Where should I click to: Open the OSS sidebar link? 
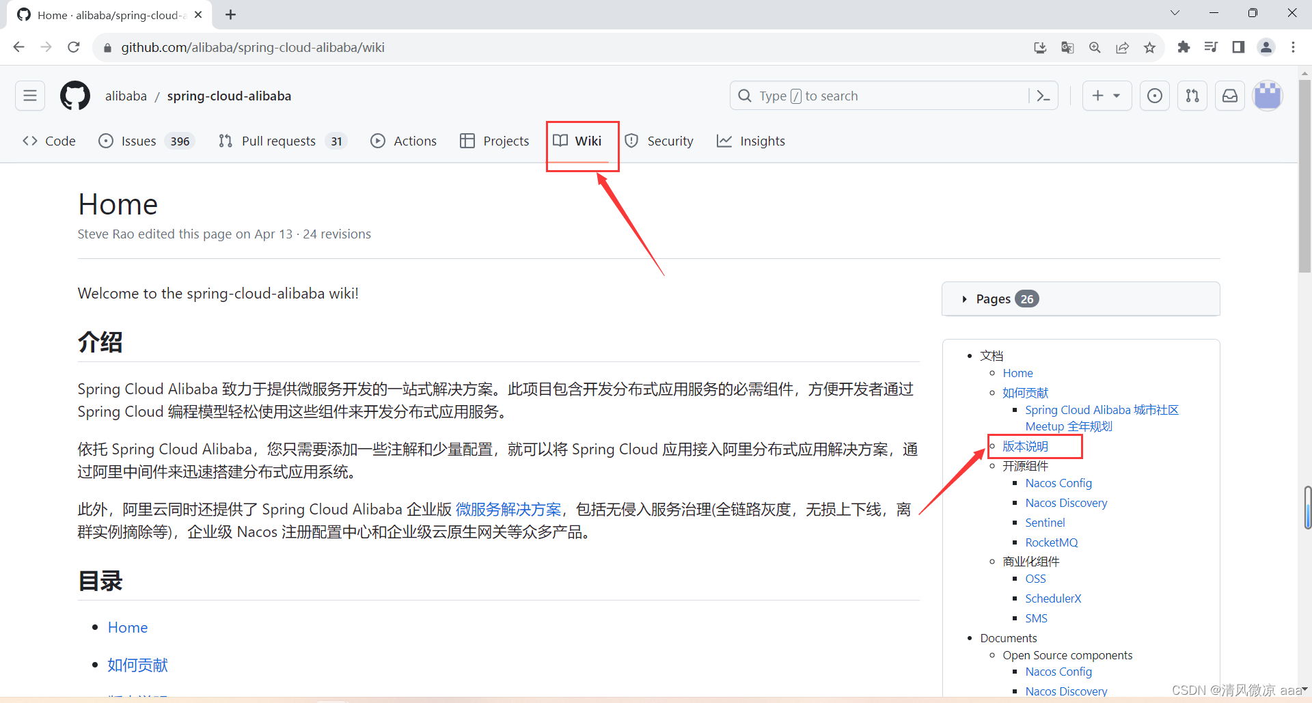(1035, 579)
